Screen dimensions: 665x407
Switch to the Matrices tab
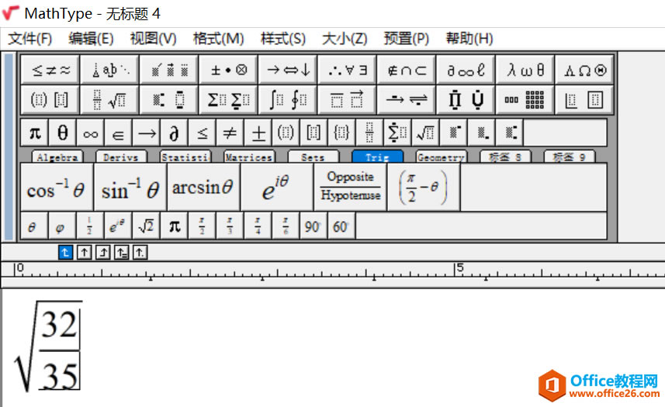(249, 157)
